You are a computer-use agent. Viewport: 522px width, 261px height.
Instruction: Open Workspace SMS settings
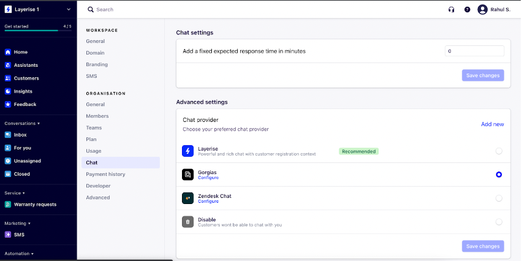click(x=91, y=76)
